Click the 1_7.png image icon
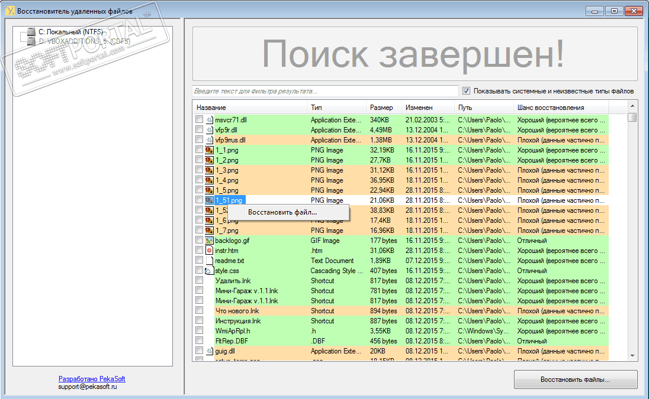 pos(210,231)
